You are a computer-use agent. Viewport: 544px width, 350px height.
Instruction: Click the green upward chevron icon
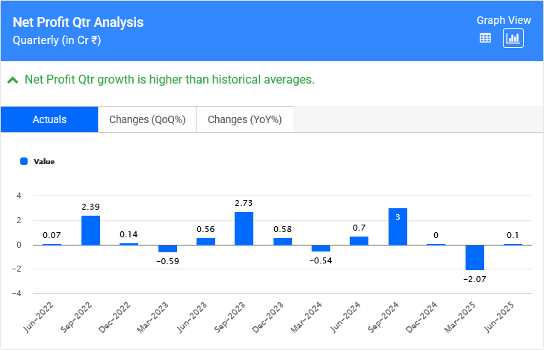coord(13,80)
